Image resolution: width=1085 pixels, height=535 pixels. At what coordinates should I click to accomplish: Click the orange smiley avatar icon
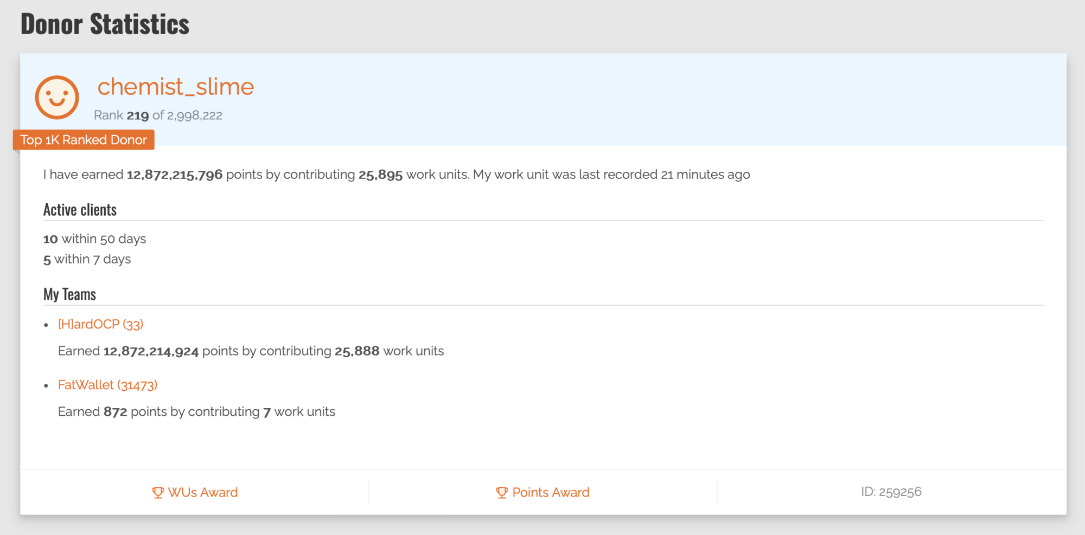tap(57, 98)
